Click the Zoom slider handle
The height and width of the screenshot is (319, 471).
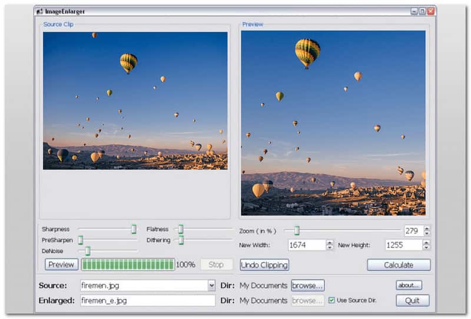point(297,230)
